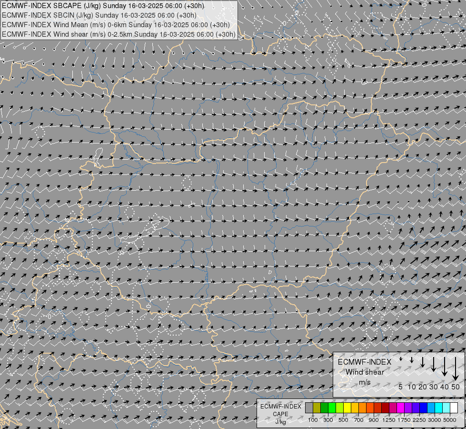This screenshot has height=429, width=466.
Task: Select the pure yellow CAPE legend swatch
Action: (x=347, y=408)
